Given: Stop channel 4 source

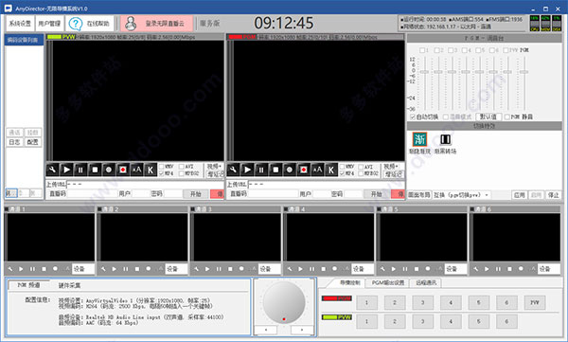Looking at the screenshot, I should pyautogui.click(x=323, y=269).
